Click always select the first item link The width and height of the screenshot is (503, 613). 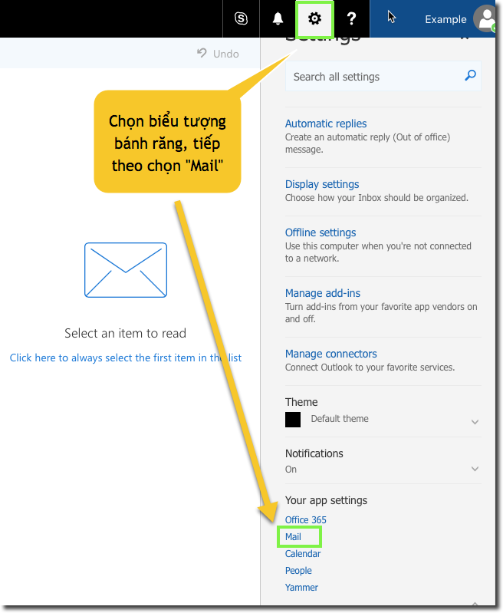[x=125, y=358]
